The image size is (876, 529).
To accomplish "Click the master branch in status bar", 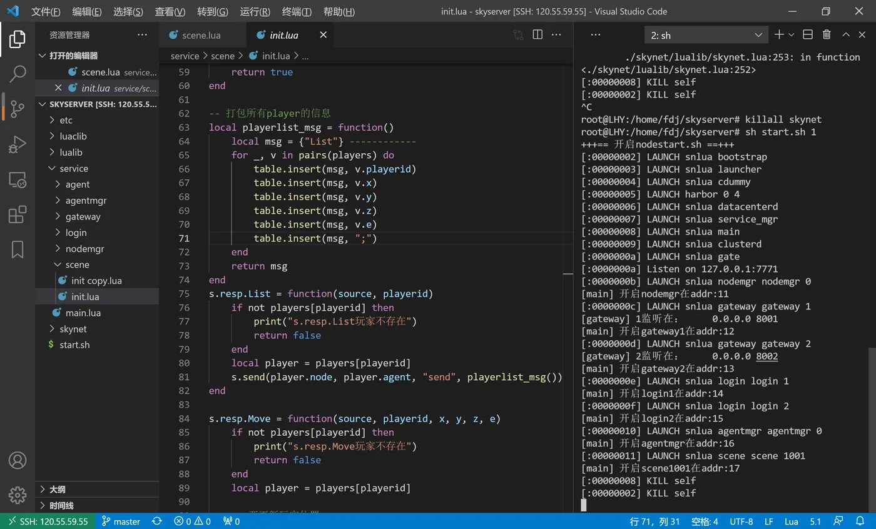I will coord(121,521).
